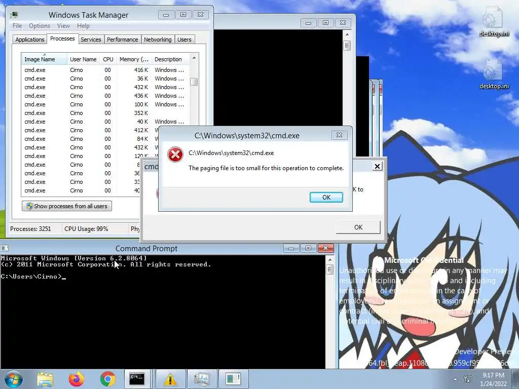Click scroll up arrow in background cmd window

(x=347, y=34)
